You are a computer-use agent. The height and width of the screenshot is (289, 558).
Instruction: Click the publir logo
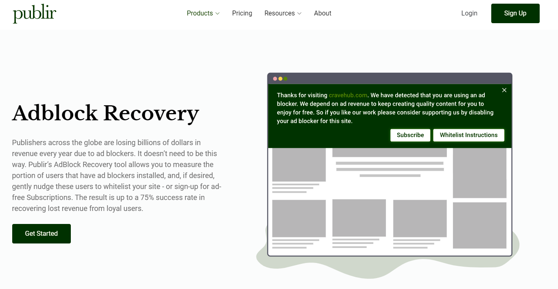point(35,14)
